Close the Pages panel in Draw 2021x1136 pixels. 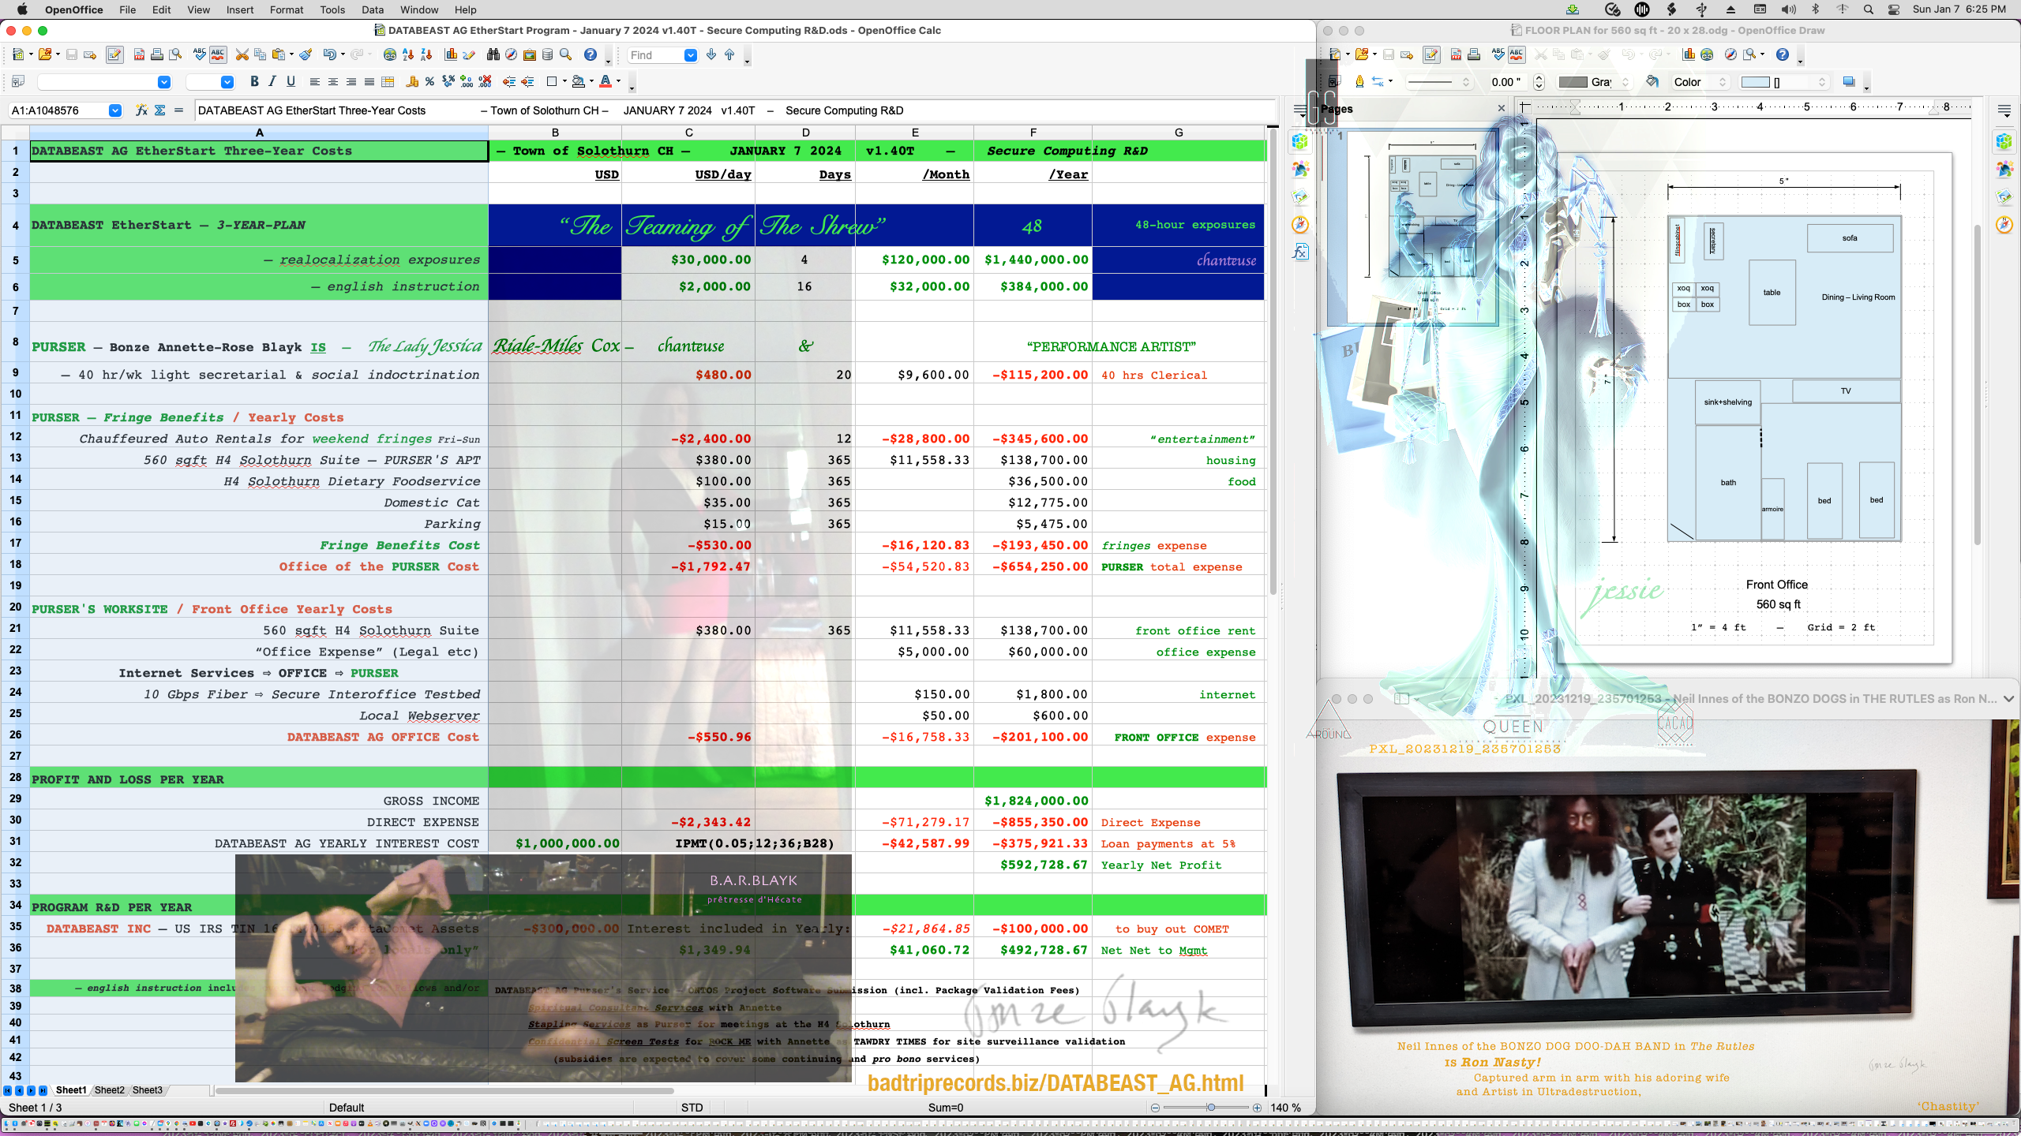[x=1501, y=109]
